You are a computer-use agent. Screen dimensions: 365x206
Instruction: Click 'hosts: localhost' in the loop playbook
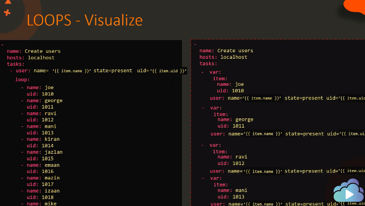[30, 58]
